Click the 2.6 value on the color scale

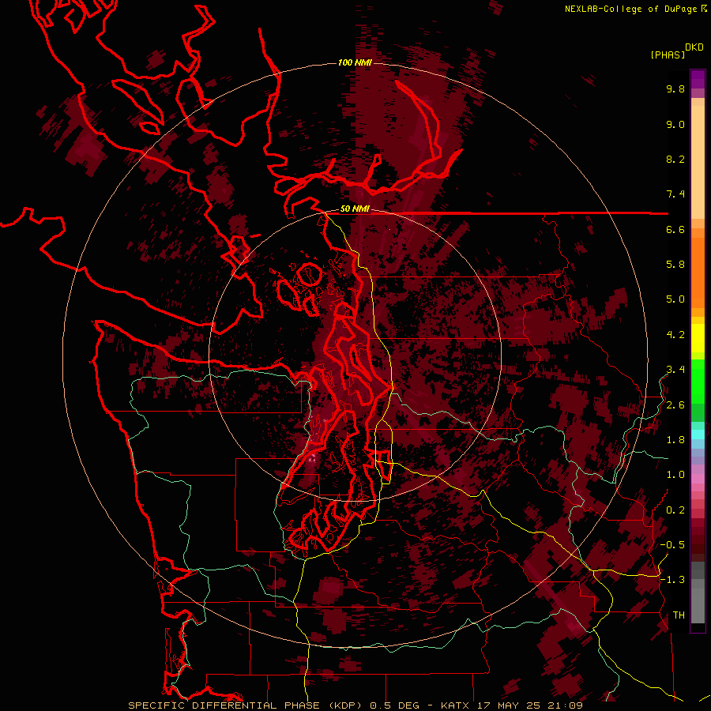(x=675, y=405)
